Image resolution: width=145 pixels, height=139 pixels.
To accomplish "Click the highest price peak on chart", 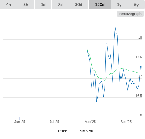I will coord(115,27).
